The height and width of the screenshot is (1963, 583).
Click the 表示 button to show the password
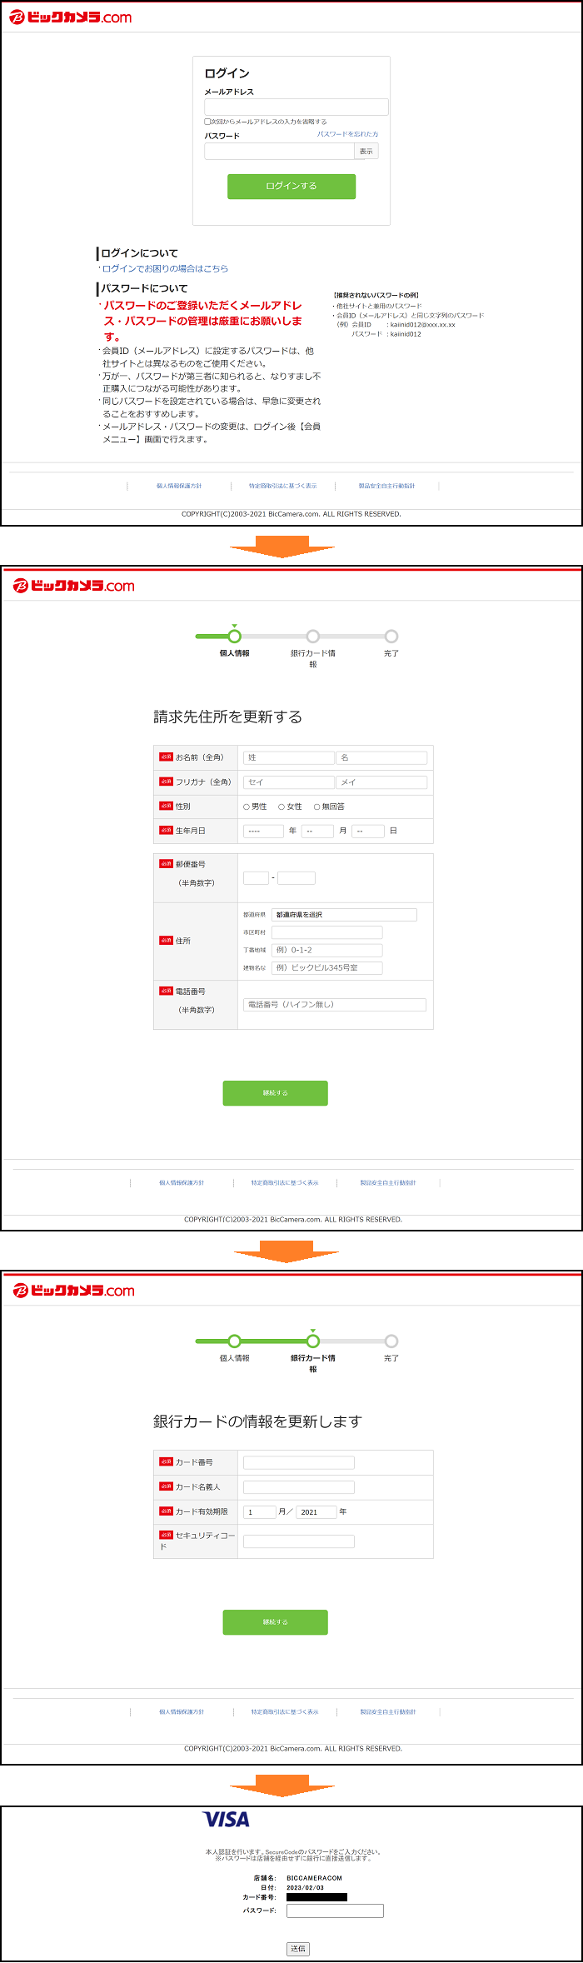tap(366, 152)
